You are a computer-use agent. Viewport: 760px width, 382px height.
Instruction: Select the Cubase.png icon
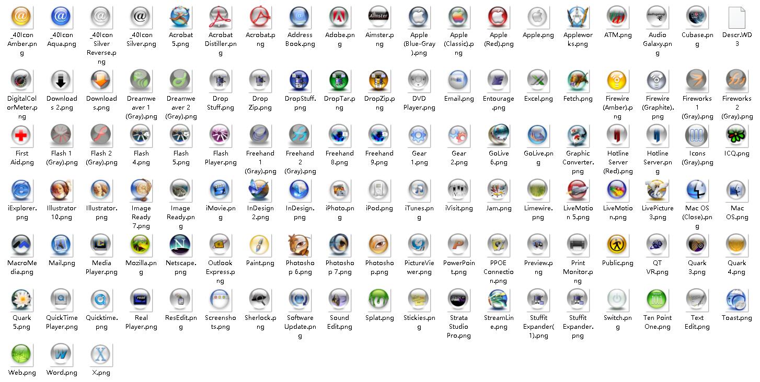(697, 17)
